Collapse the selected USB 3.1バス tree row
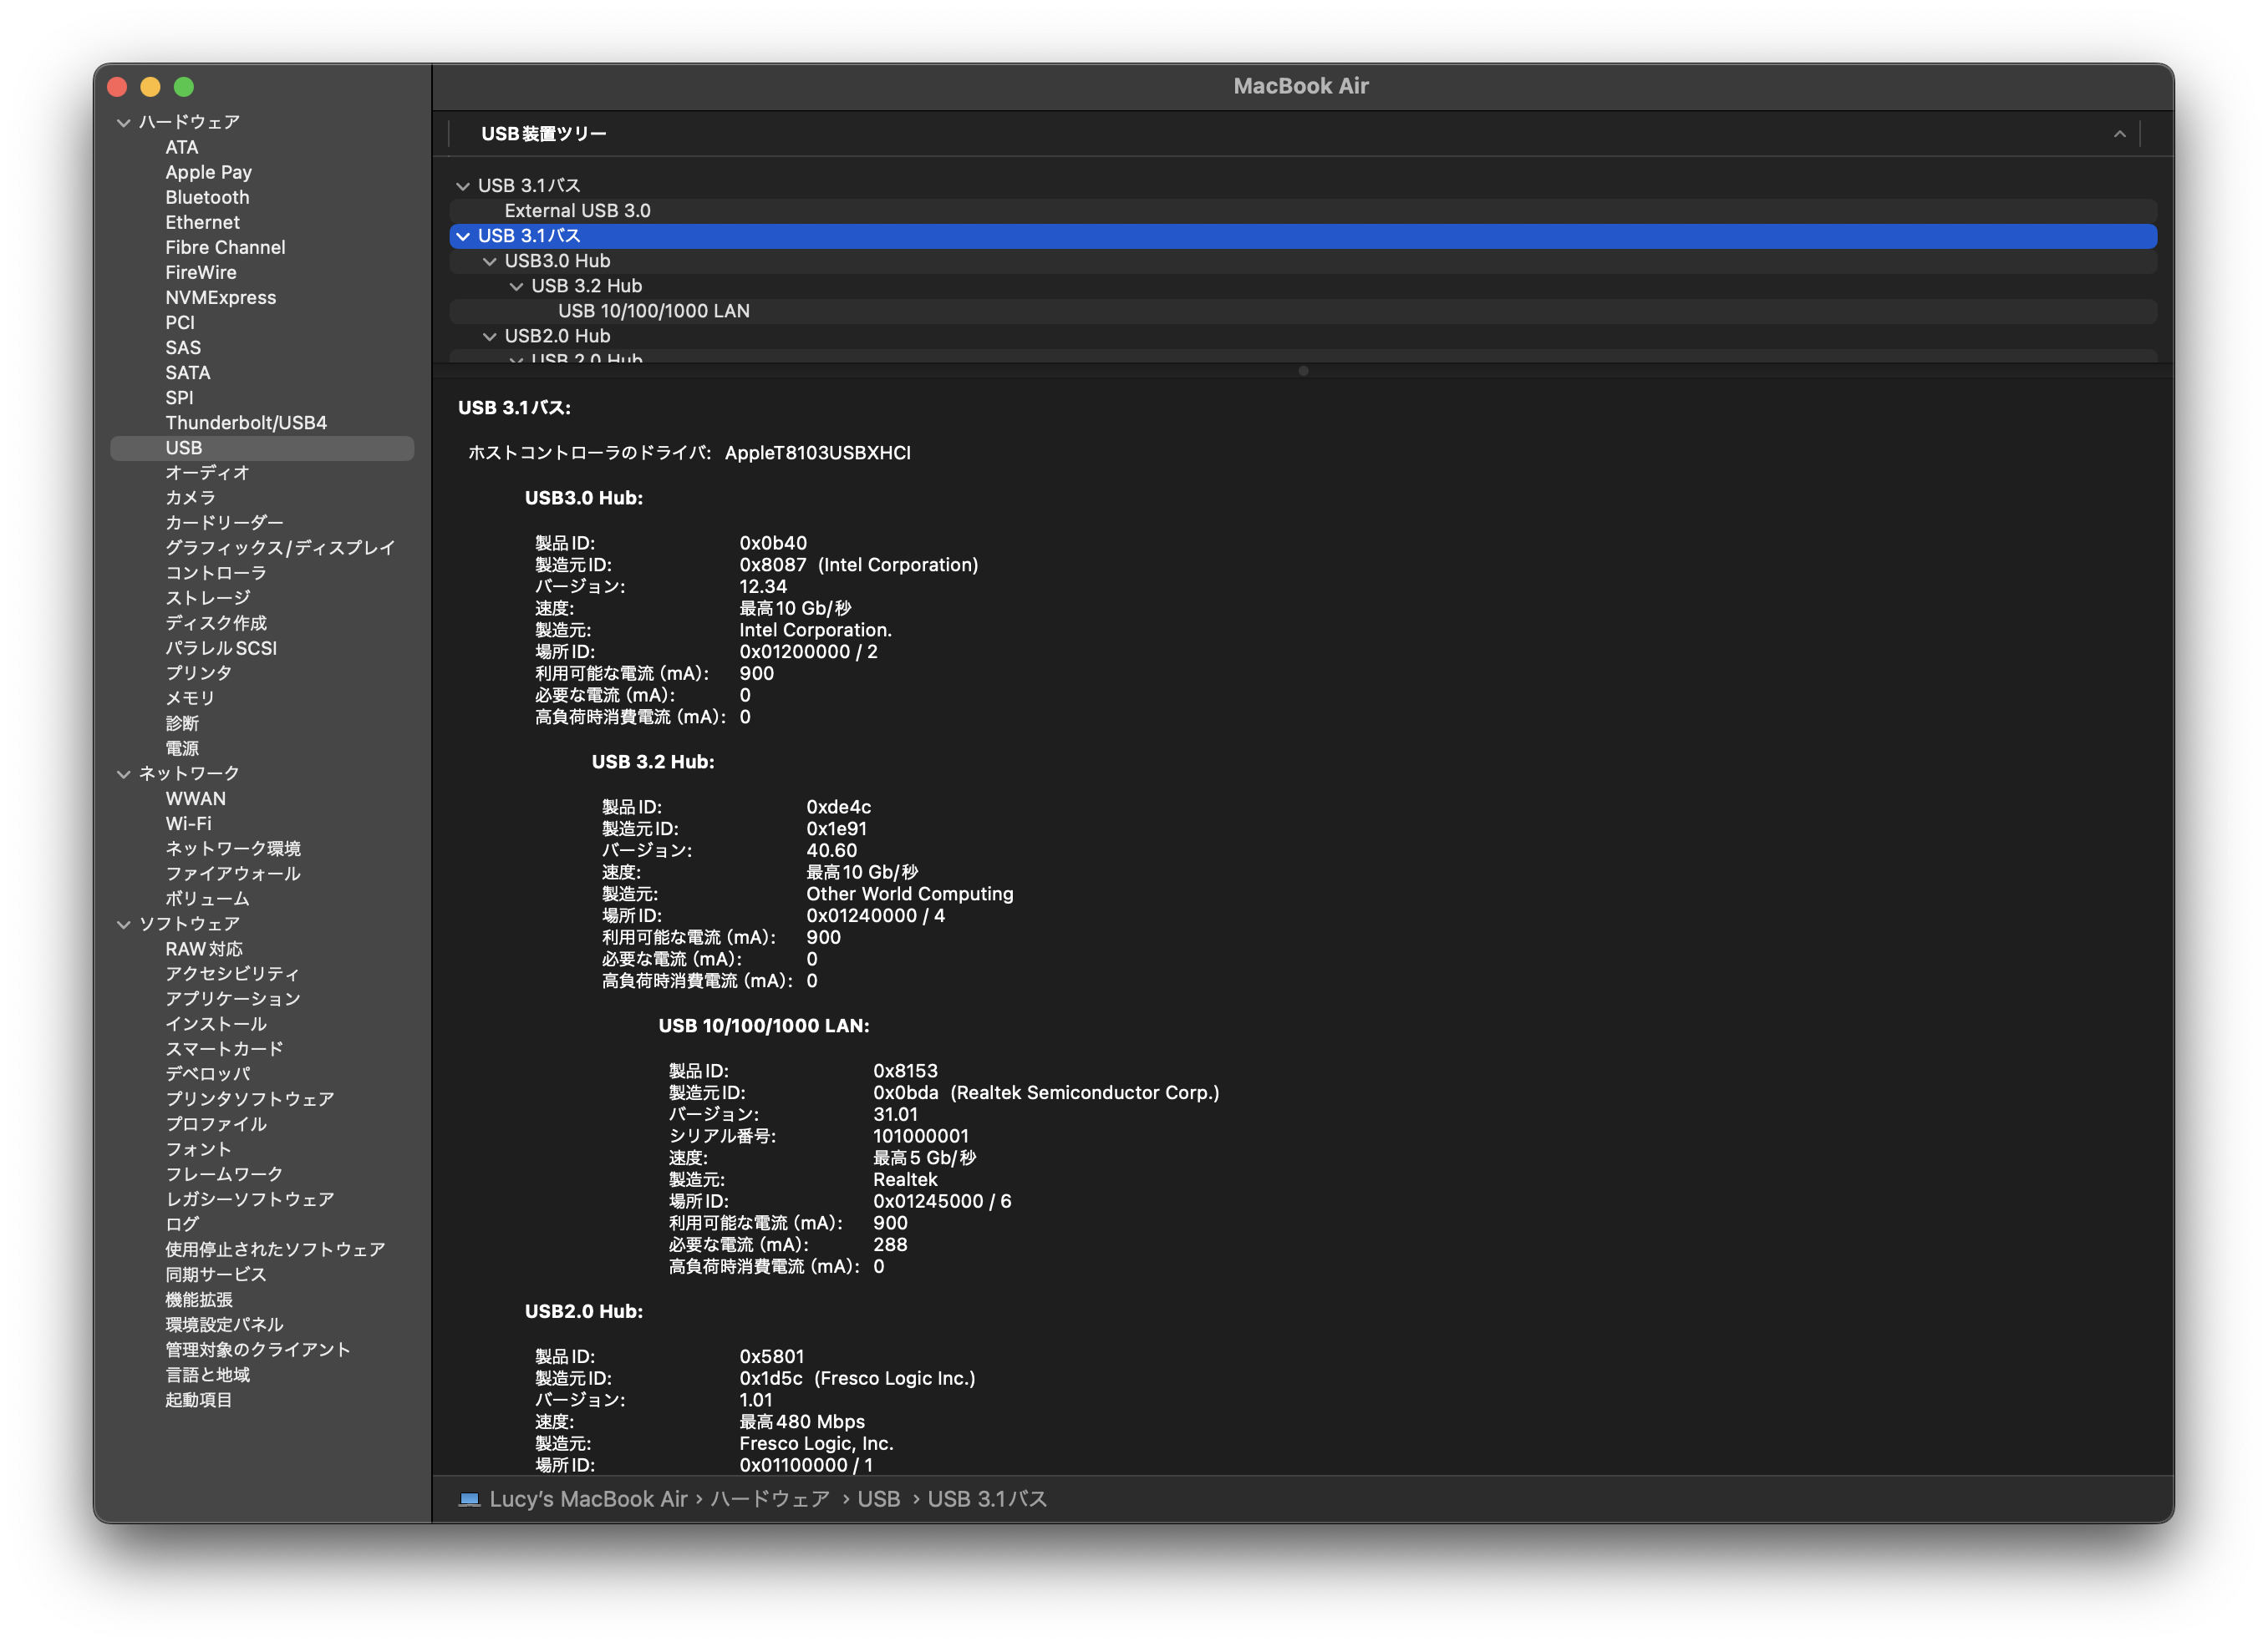This screenshot has width=2268, height=1647. click(x=463, y=237)
